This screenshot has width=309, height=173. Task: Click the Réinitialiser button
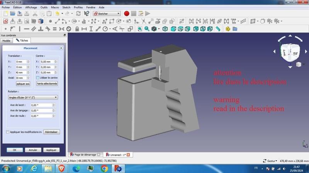51,132
